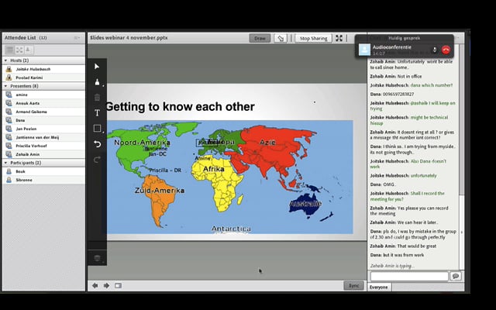Switch to attendee status view

(x=28, y=50)
